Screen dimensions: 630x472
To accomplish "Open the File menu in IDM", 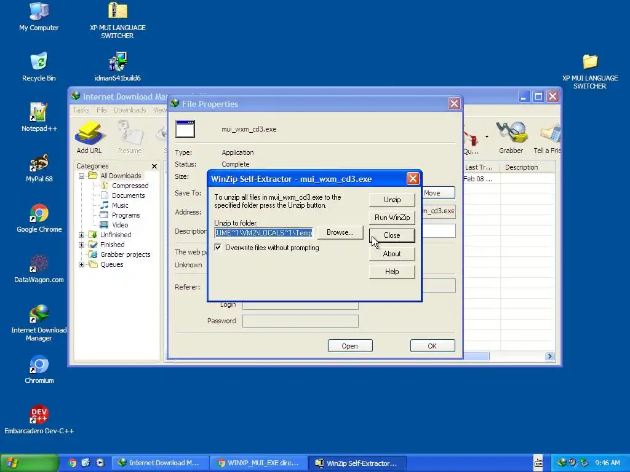I will click(102, 110).
